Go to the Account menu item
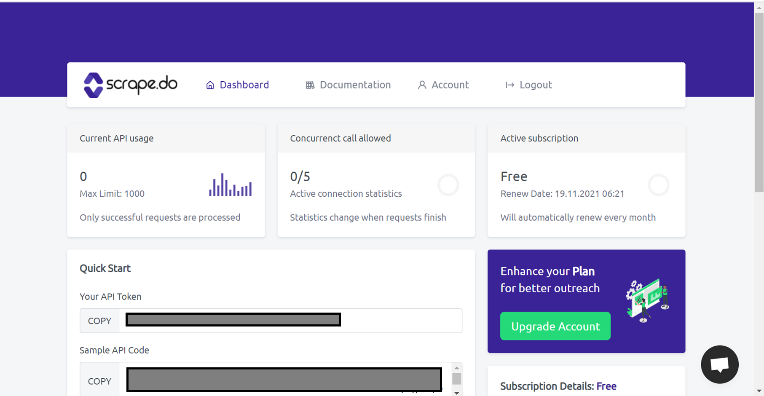This screenshot has height=396, width=764. 450,85
